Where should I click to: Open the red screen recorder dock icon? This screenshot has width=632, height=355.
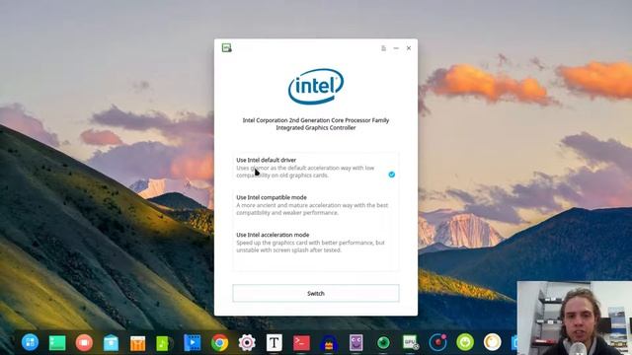coord(84,342)
